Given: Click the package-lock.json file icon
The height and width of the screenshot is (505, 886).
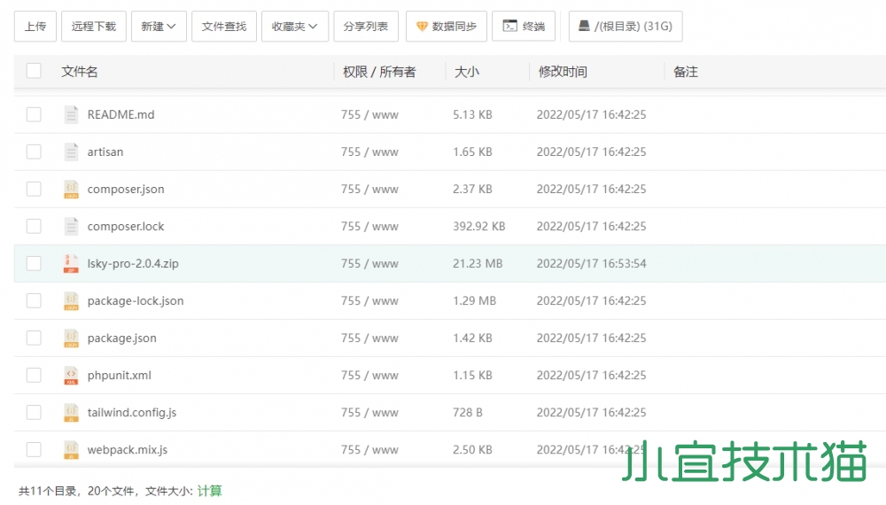Looking at the screenshot, I should (x=71, y=301).
